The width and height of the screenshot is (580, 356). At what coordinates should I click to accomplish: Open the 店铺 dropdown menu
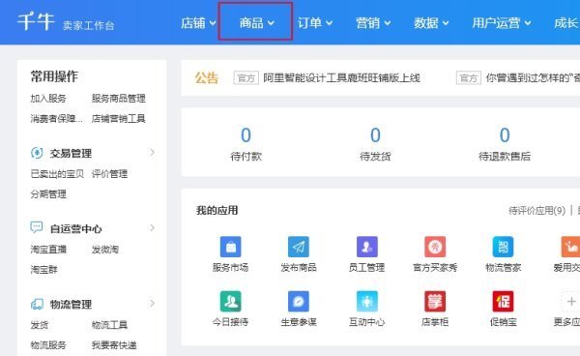tap(198, 23)
